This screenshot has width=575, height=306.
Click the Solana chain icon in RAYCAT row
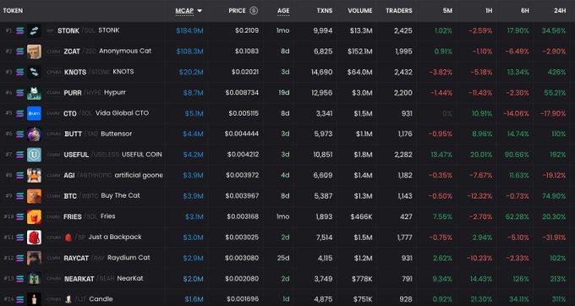19,258
